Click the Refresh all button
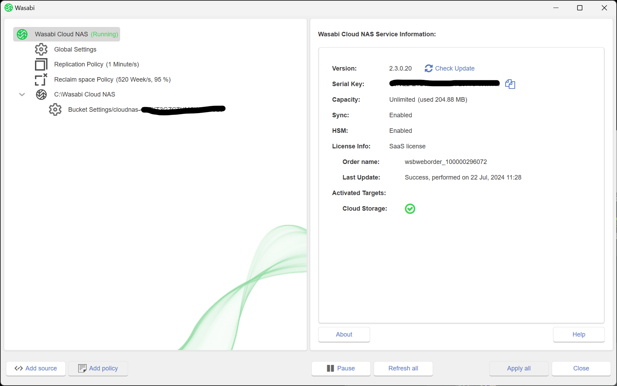This screenshot has height=386, width=617. [403, 368]
